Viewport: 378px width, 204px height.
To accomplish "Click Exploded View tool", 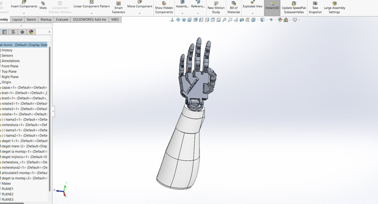I will pyautogui.click(x=253, y=5).
